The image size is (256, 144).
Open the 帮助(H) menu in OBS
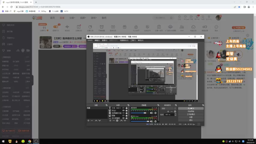point(140,40)
